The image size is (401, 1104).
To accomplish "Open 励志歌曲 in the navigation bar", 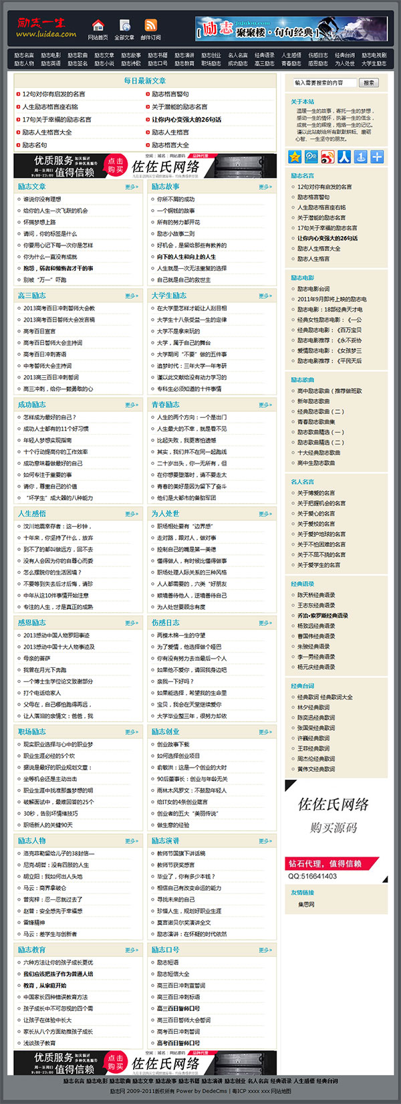I will click(78, 56).
